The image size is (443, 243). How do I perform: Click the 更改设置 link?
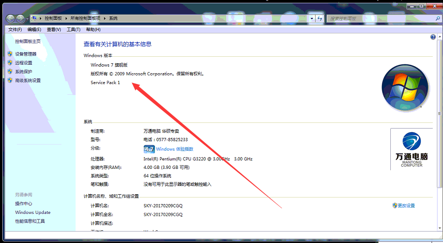[x=406, y=205]
